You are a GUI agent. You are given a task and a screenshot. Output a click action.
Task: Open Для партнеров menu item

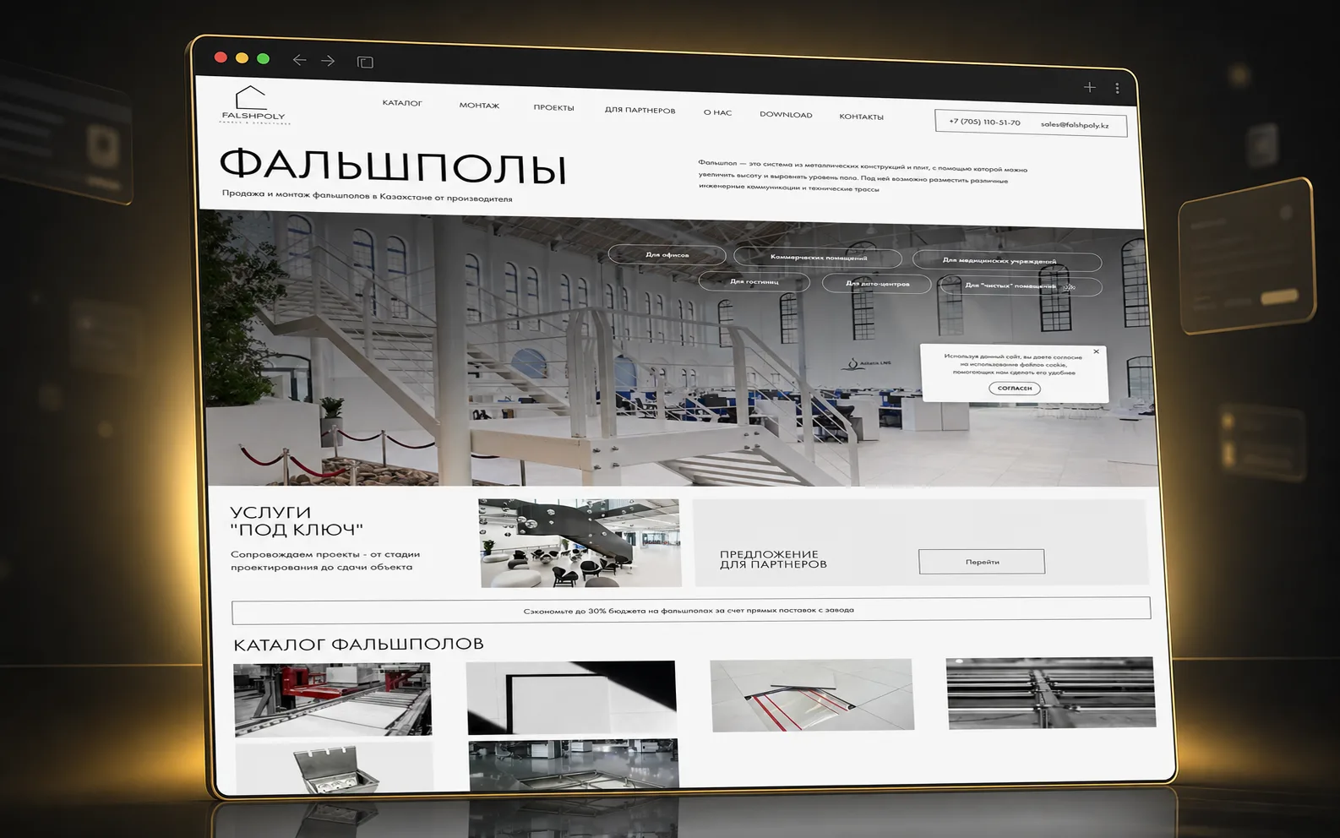[x=640, y=111]
